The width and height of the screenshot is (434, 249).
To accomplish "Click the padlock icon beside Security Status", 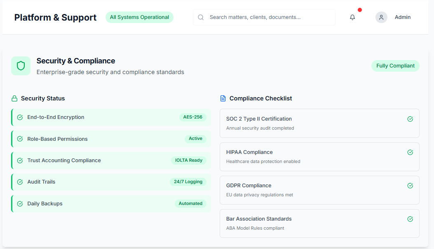I will tap(14, 98).
